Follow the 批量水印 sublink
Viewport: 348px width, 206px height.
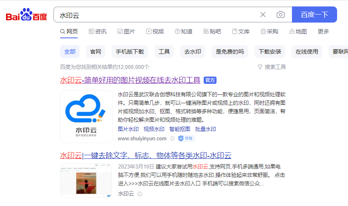point(205,129)
